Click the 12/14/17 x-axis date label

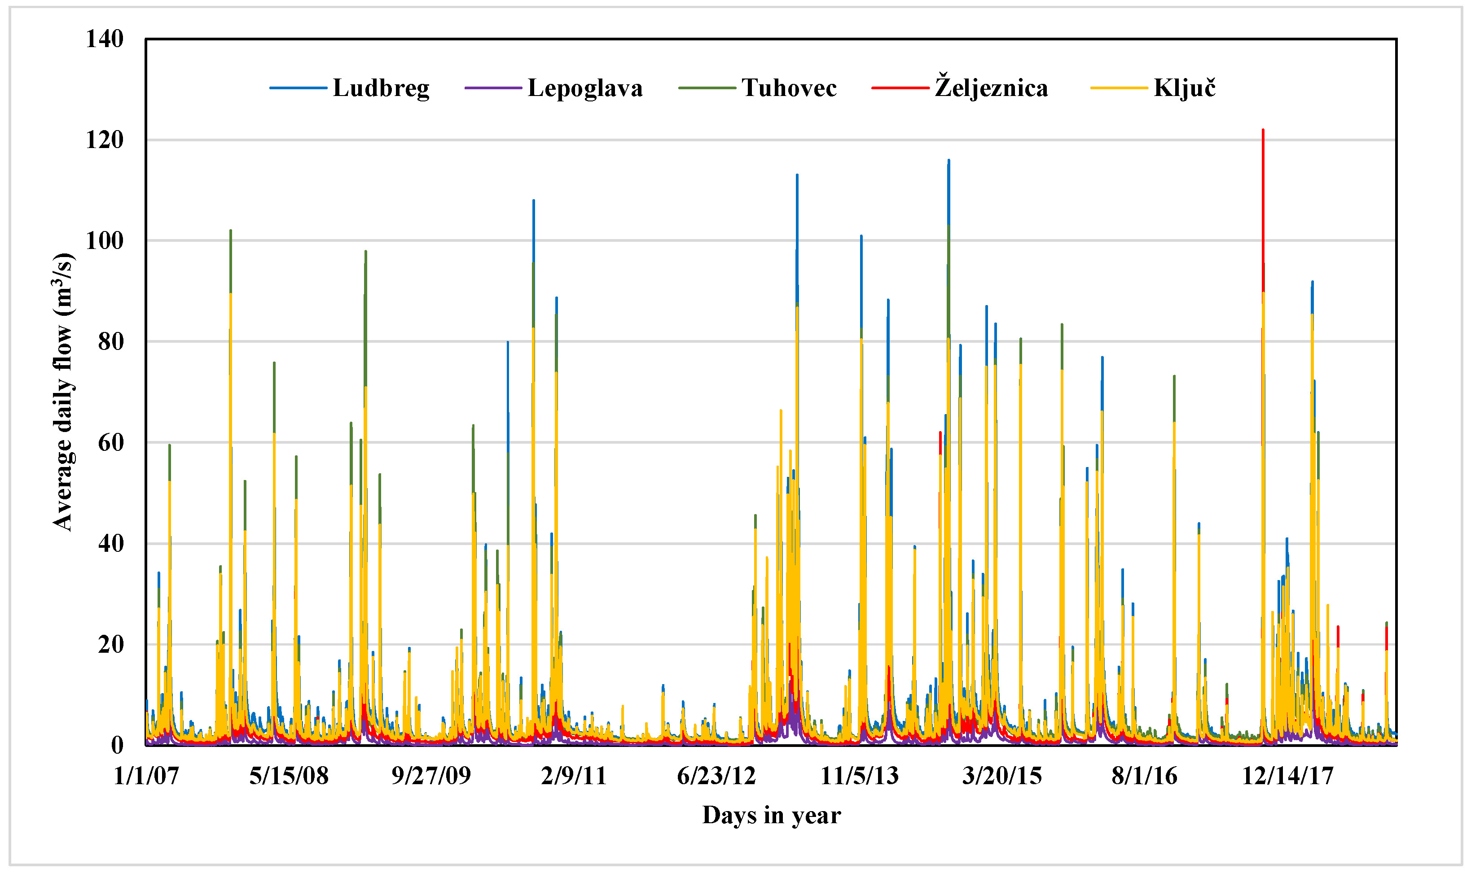tap(1287, 776)
